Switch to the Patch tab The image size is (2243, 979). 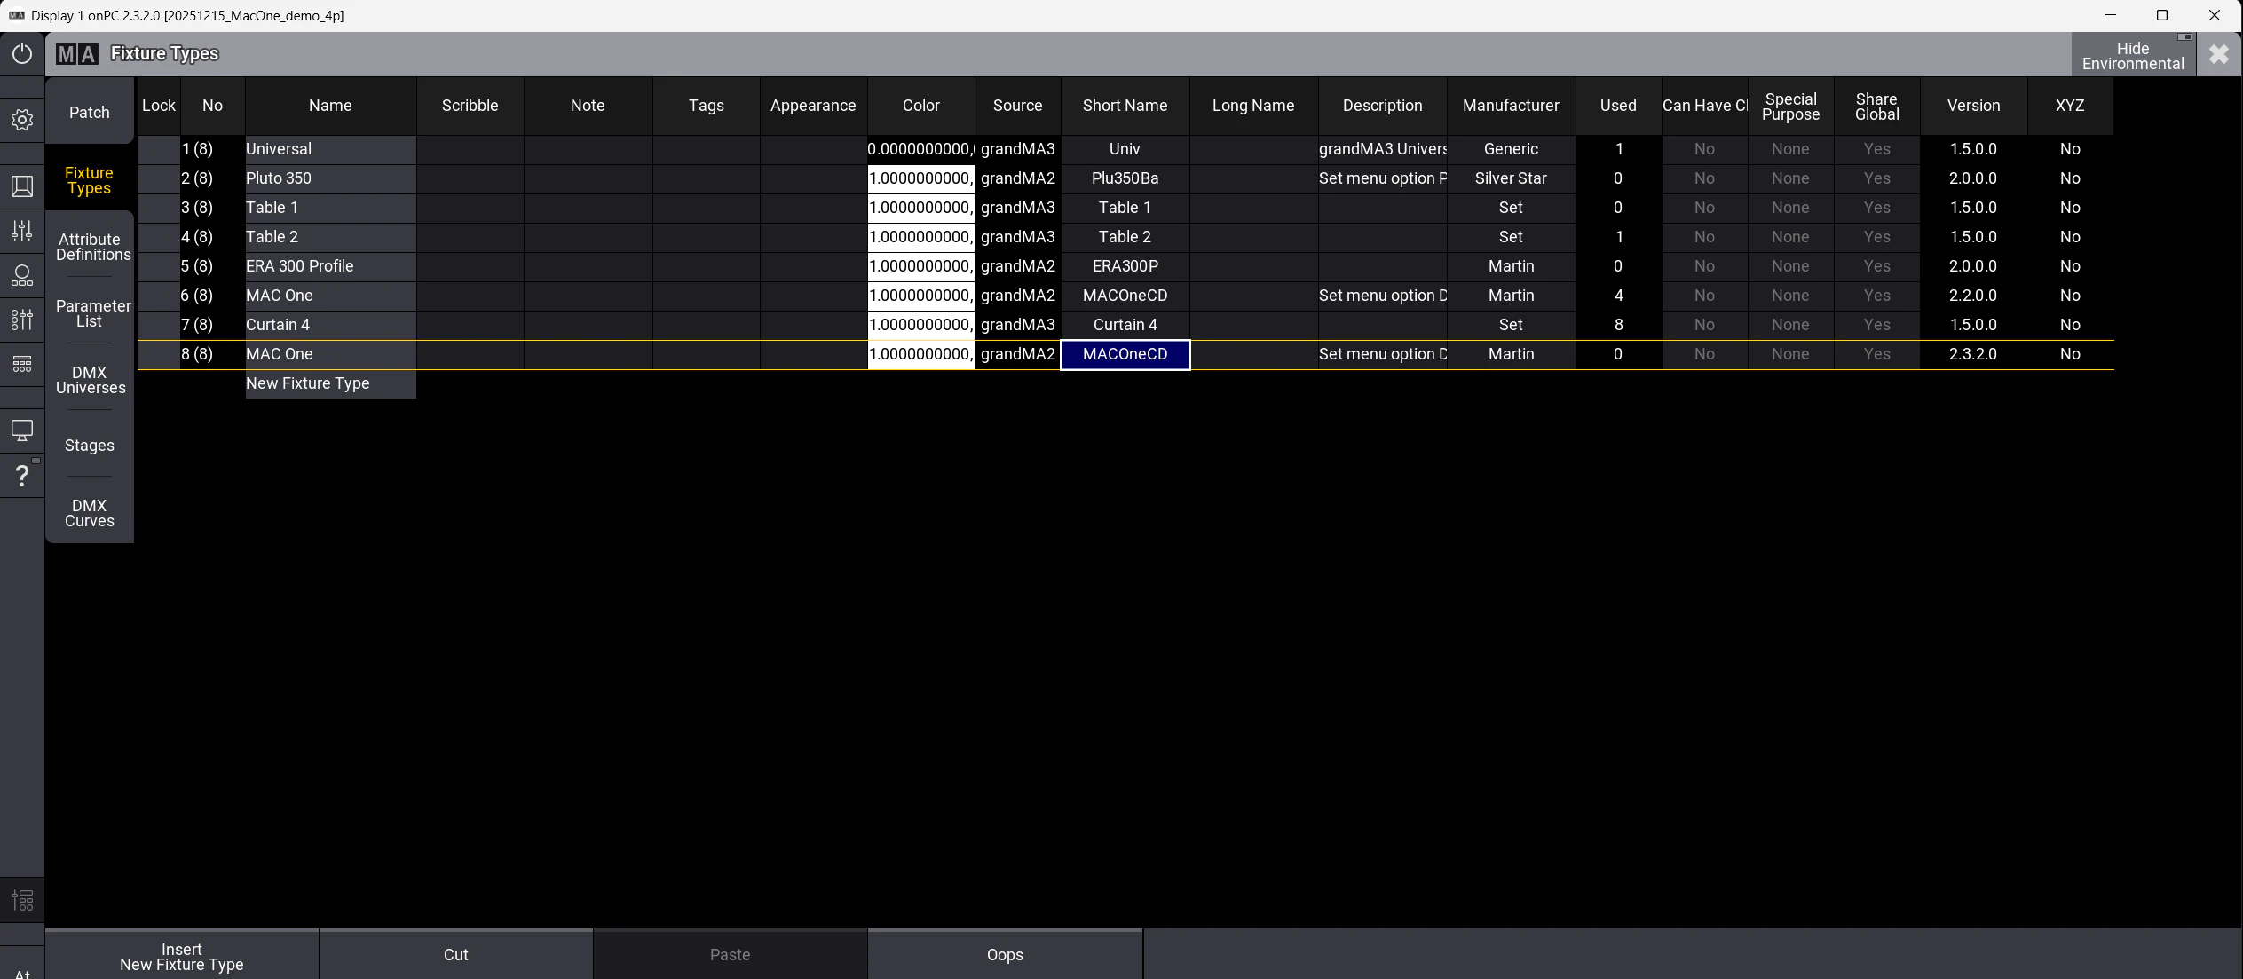[90, 113]
